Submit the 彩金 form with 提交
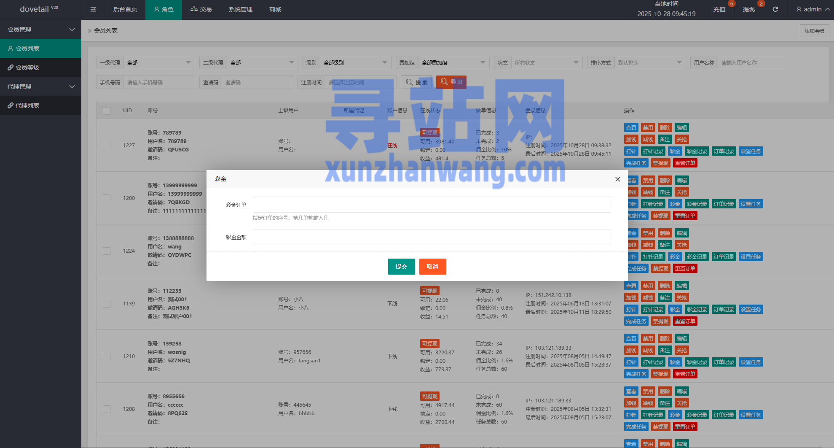Viewport: 834px width, 448px height. click(x=401, y=267)
